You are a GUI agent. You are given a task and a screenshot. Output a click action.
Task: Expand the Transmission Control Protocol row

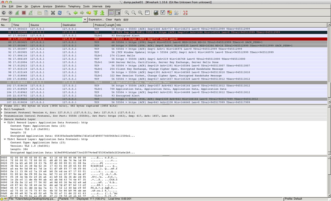[2, 116]
